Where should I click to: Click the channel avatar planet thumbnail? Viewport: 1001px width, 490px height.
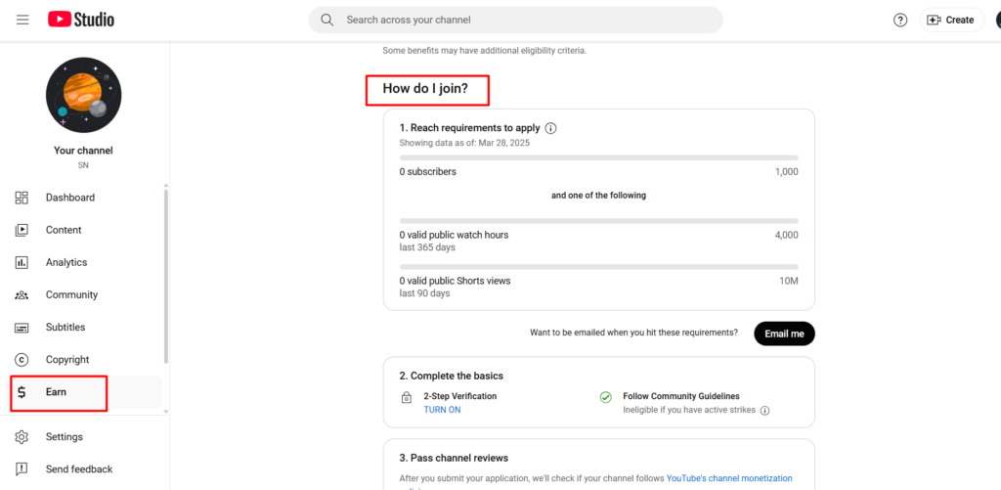point(83,95)
